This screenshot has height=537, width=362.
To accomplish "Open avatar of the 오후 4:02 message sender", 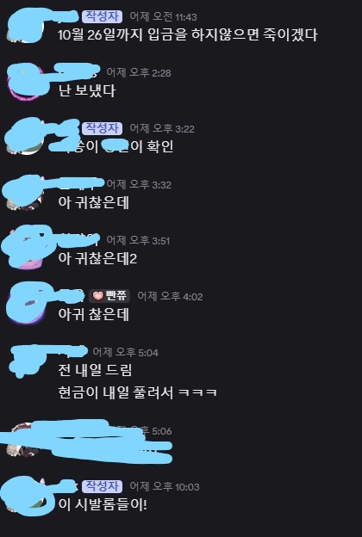I will click(x=26, y=306).
